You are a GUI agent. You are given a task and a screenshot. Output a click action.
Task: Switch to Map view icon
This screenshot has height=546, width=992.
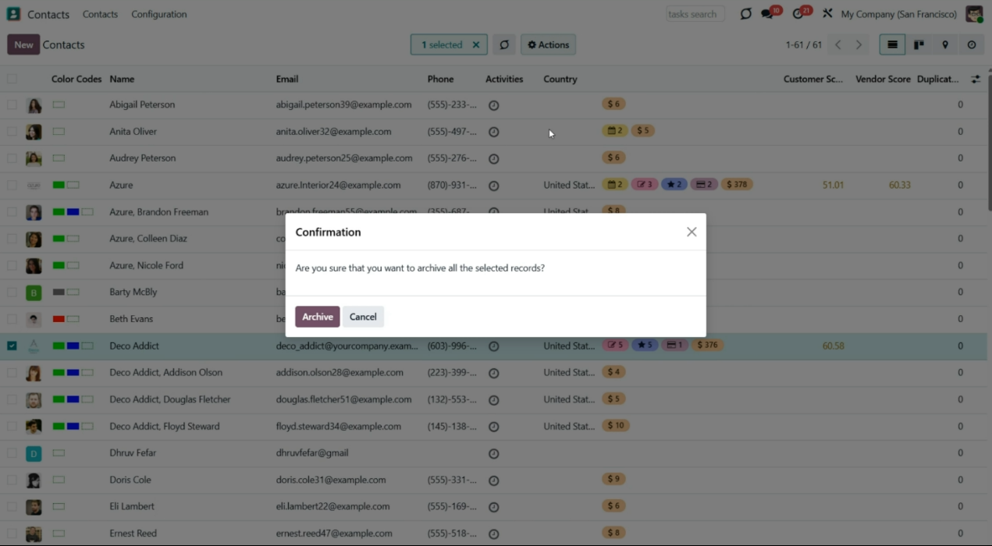click(945, 45)
